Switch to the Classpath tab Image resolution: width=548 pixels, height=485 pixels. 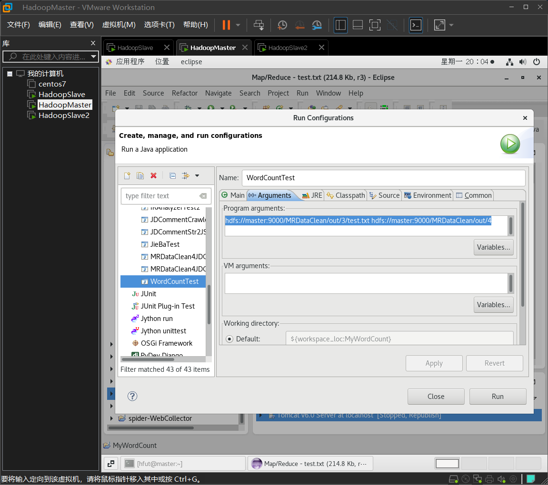click(346, 195)
